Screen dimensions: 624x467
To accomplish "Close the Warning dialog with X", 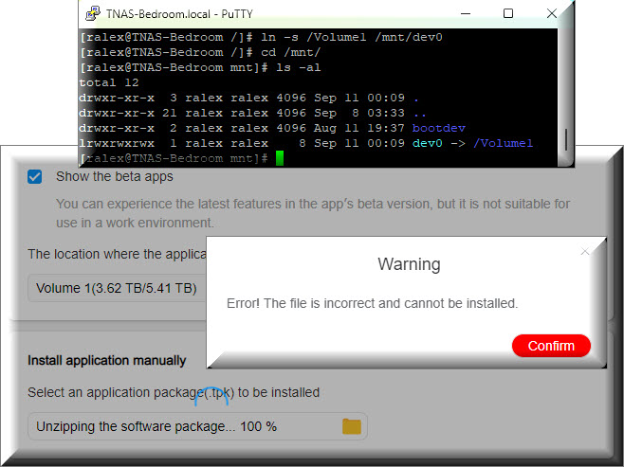I will [584, 251].
